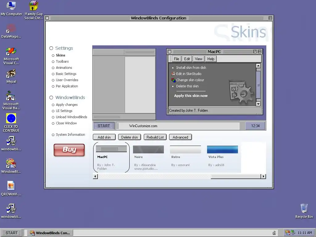
Task: Choose the Close Window option
Action: pos(64,123)
